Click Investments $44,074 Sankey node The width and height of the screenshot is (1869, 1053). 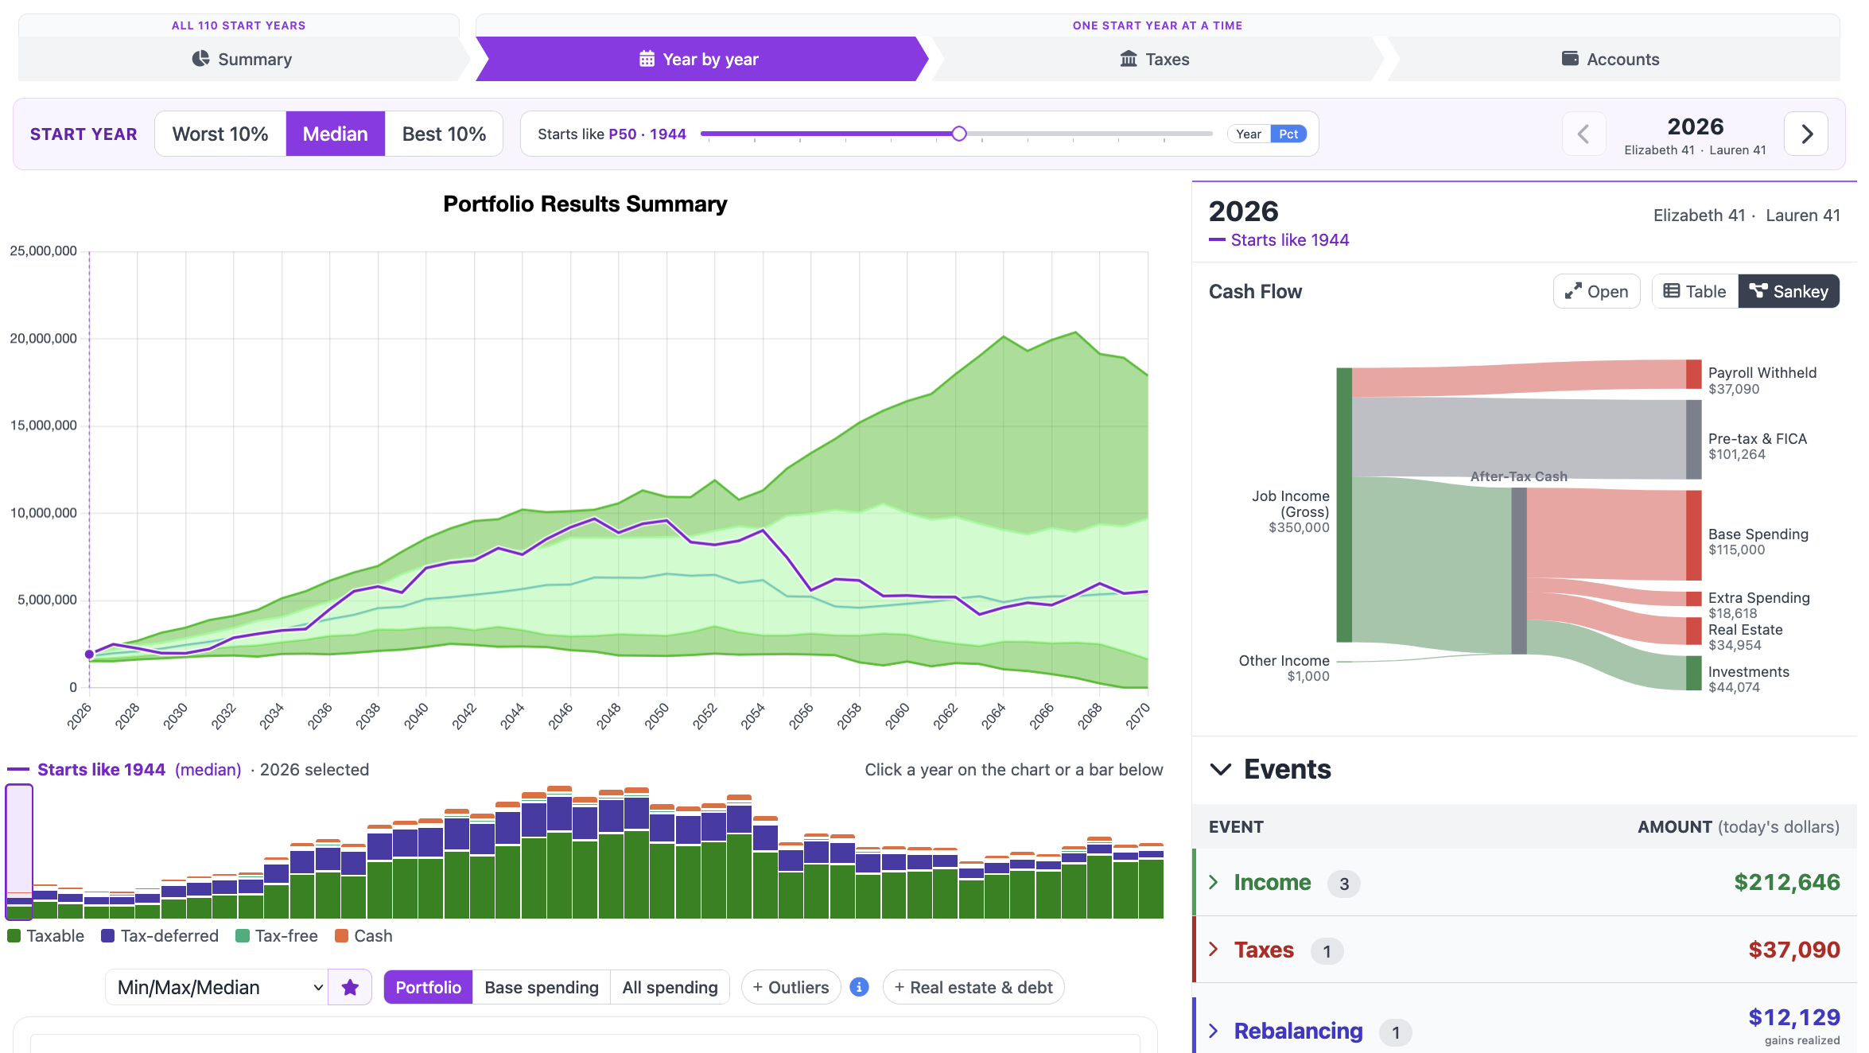(x=1693, y=673)
